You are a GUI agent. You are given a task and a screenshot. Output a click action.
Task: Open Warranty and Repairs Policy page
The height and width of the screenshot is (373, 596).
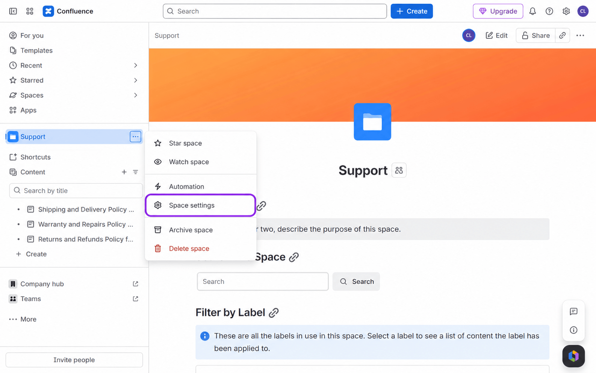86,224
